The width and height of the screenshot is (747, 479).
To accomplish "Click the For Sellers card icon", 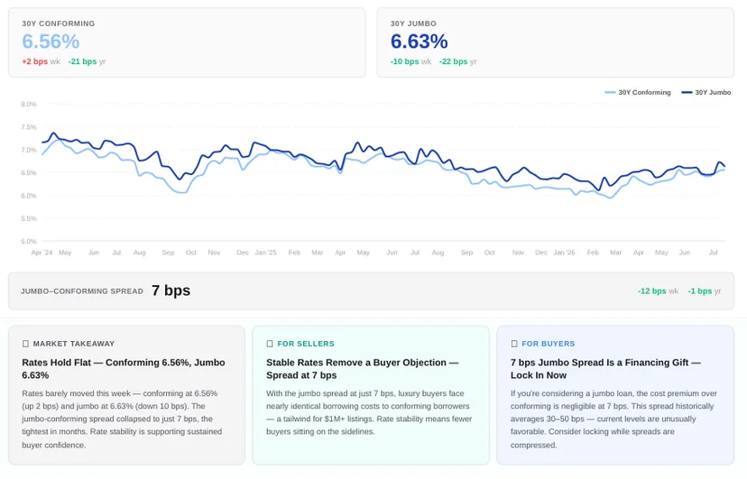I will click(270, 344).
